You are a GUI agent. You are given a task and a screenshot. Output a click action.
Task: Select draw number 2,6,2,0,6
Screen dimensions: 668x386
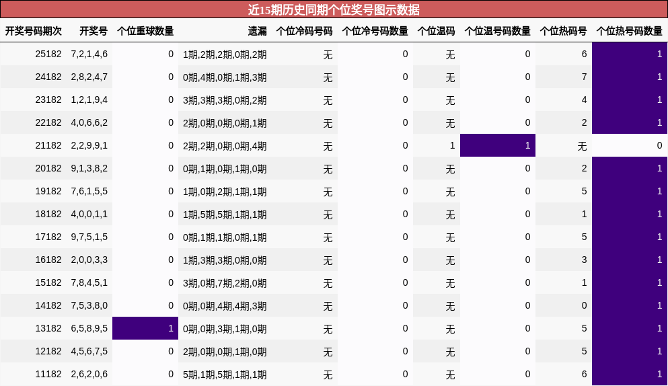pyautogui.click(x=89, y=374)
